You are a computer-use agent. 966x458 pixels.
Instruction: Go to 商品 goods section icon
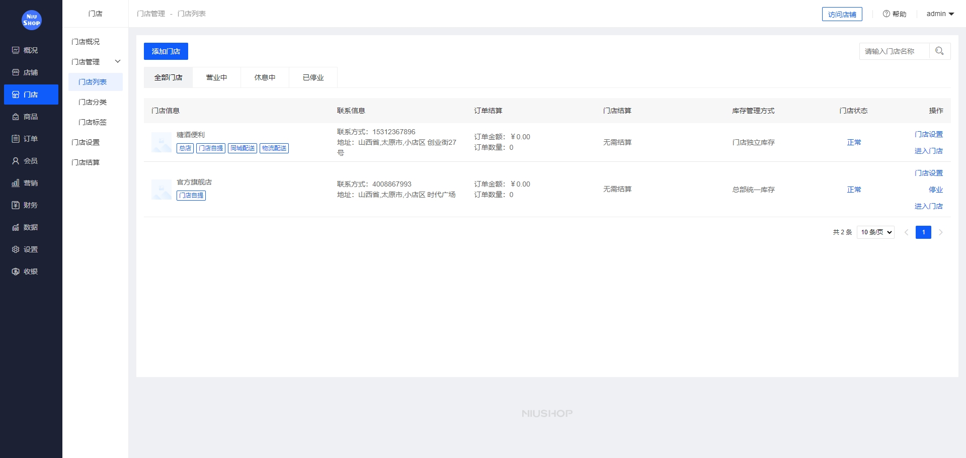(x=16, y=117)
